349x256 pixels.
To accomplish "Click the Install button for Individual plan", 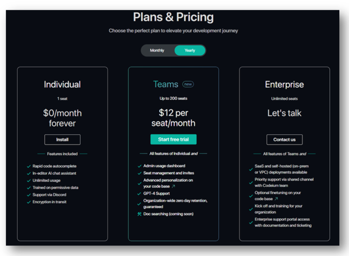I will 62,139.
